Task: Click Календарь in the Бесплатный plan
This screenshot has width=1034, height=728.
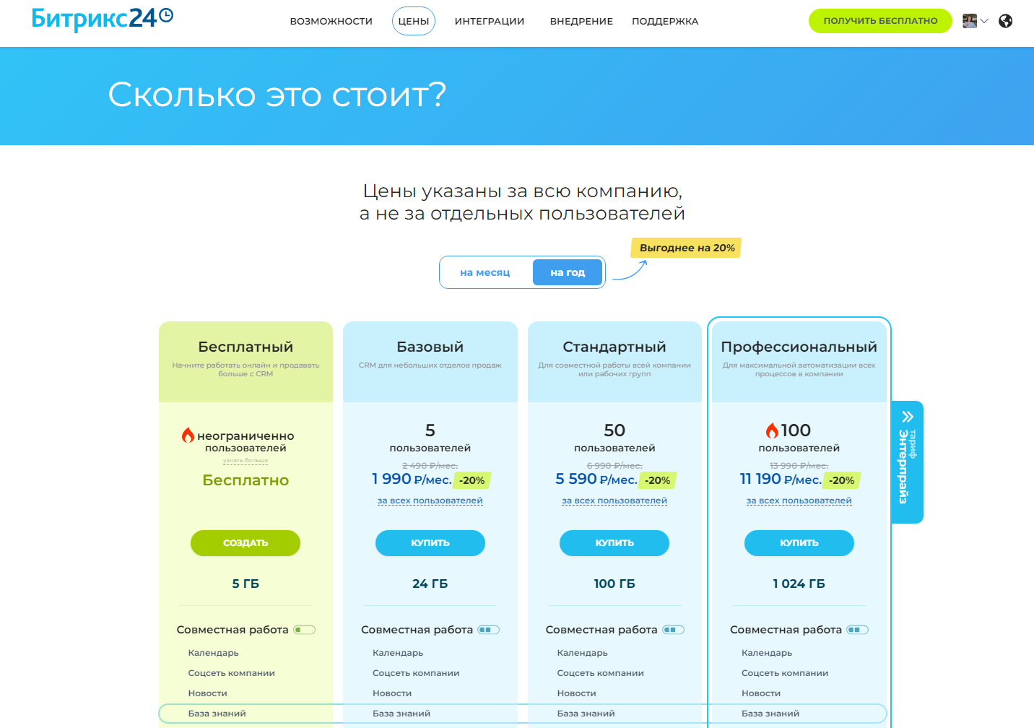Action: click(x=213, y=653)
